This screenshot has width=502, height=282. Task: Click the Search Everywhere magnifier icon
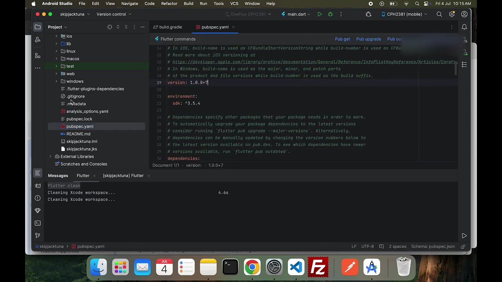point(439,14)
